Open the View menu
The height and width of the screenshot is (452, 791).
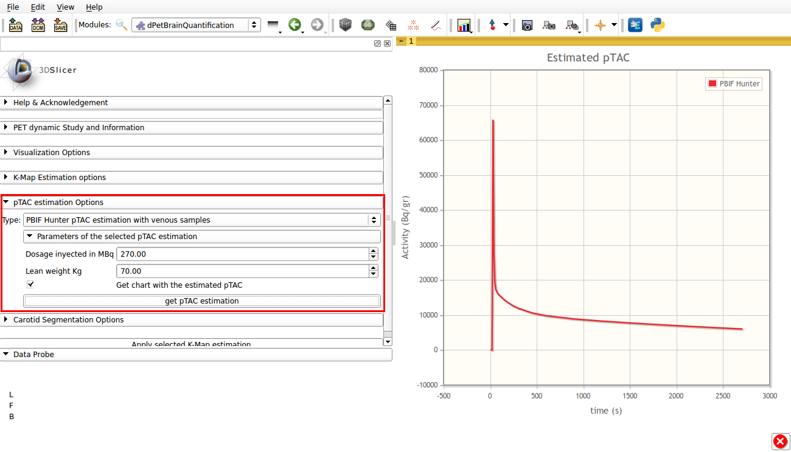click(x=65, y=7)
